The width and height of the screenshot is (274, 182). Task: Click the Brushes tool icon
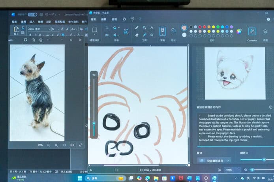(162, 31)
